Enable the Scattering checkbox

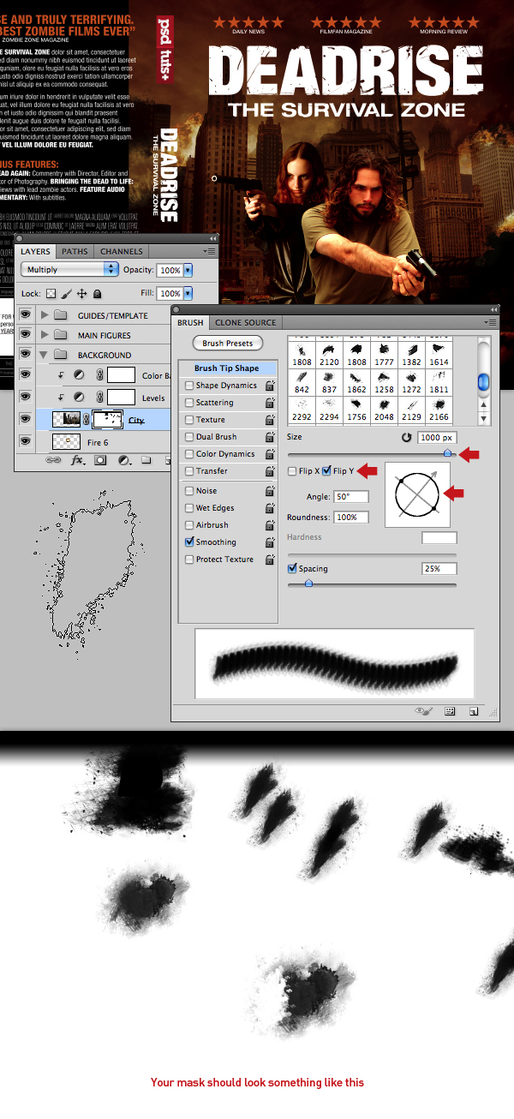click(x=189, y=403)
